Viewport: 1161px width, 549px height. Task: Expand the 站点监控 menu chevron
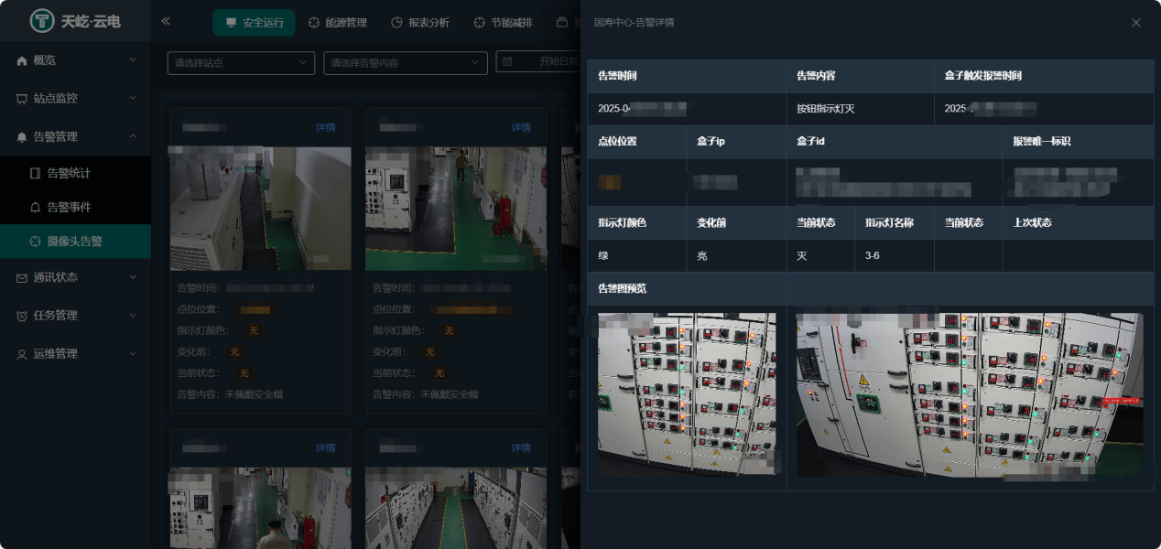tap(133, 98)
